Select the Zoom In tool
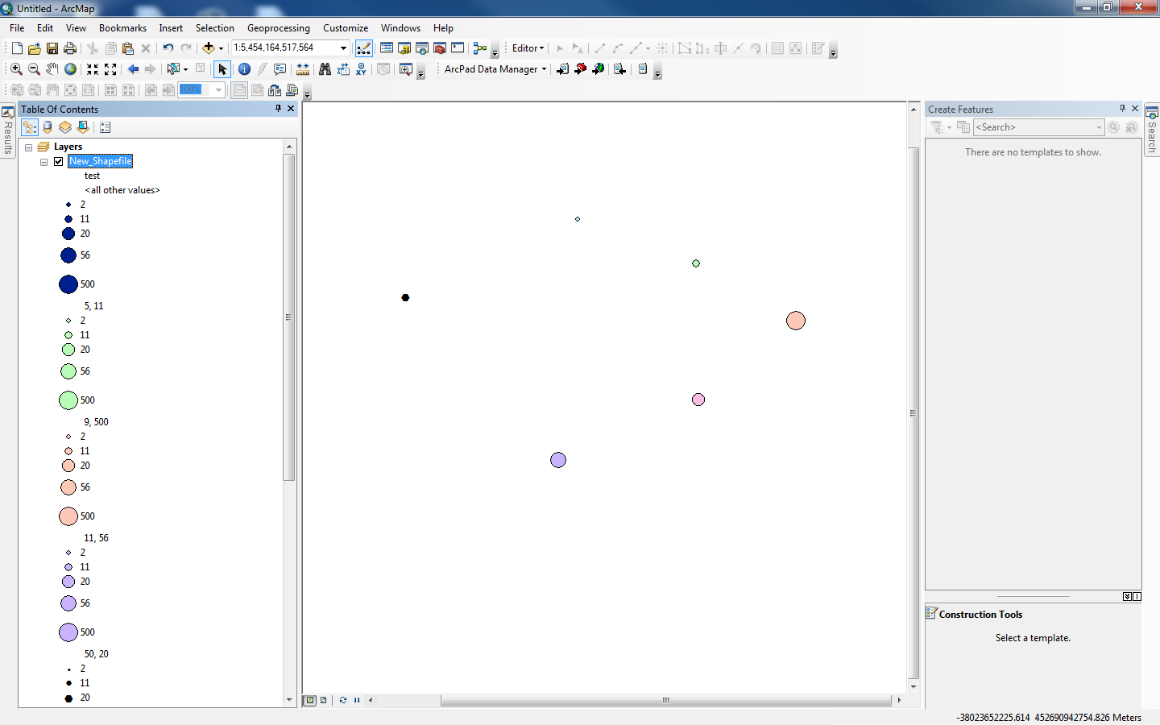This screenshot has height=725, width=1160. pos(16,69)
